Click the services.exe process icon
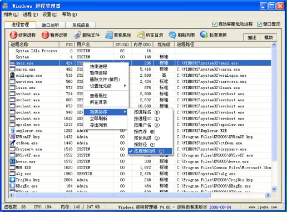The height and width of the screenshot is (212, 287). [12, 81]
